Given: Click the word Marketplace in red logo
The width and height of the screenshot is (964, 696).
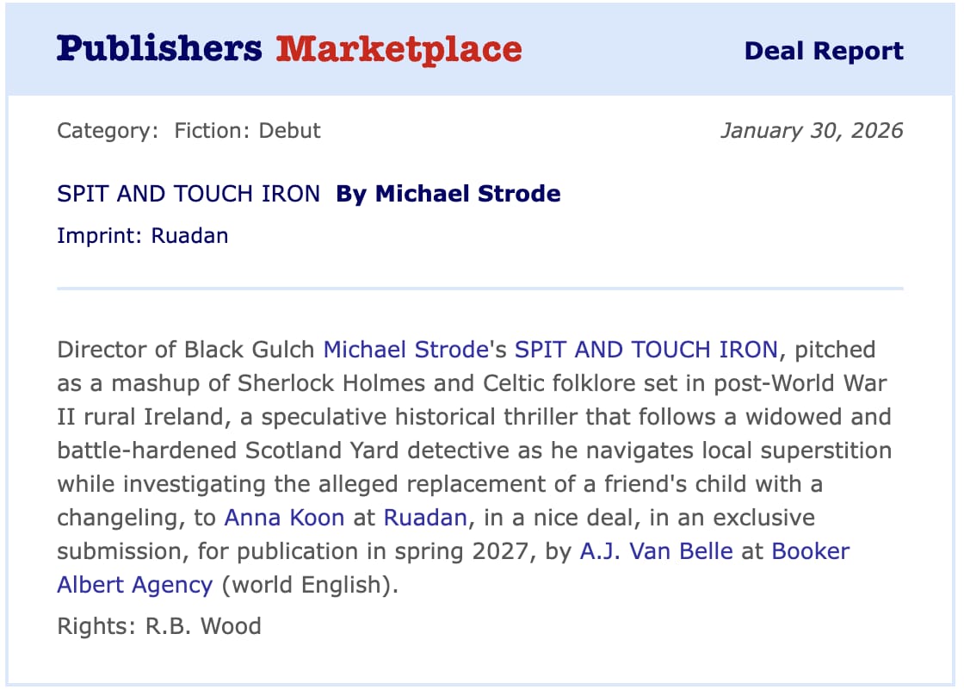Looking at the screenshot, I should pyautogui.click(x=399, y=49).
